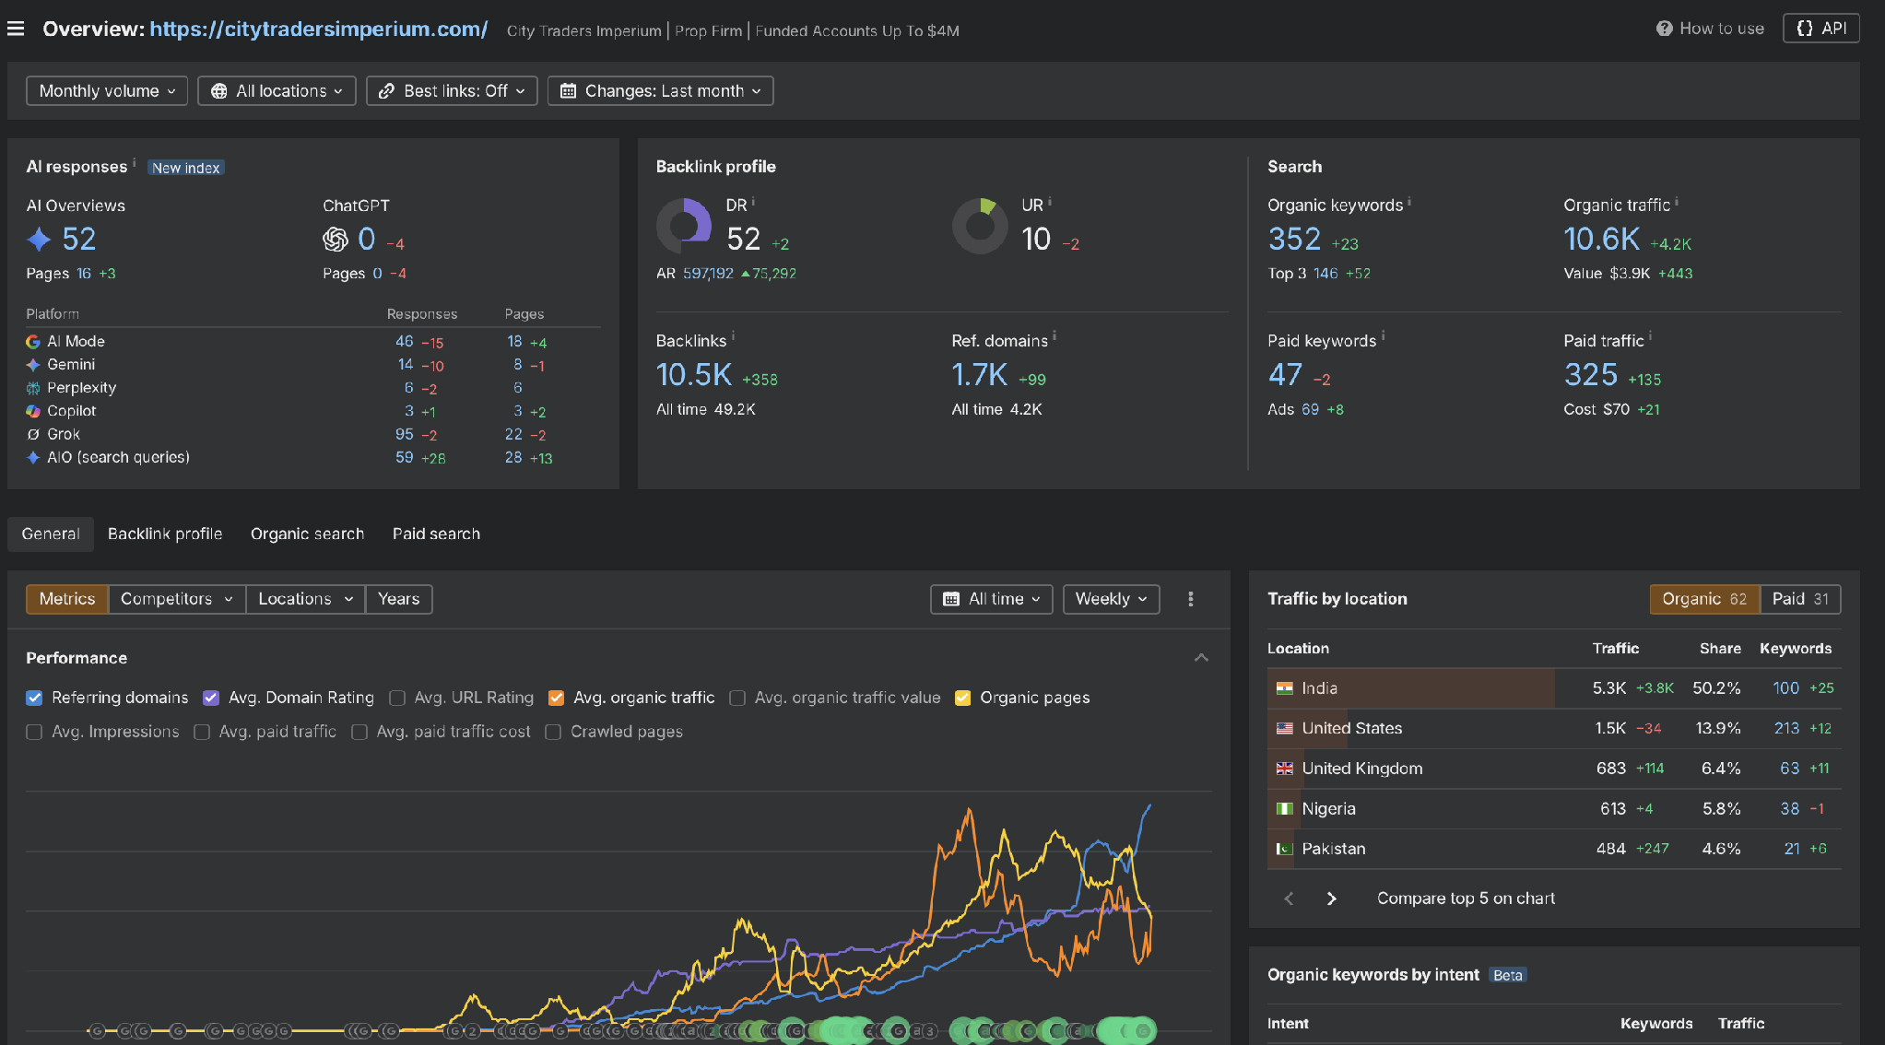Open Organic keywords value 352
This screenshot has height=1045, width=1885.
tap(1294, 240)
